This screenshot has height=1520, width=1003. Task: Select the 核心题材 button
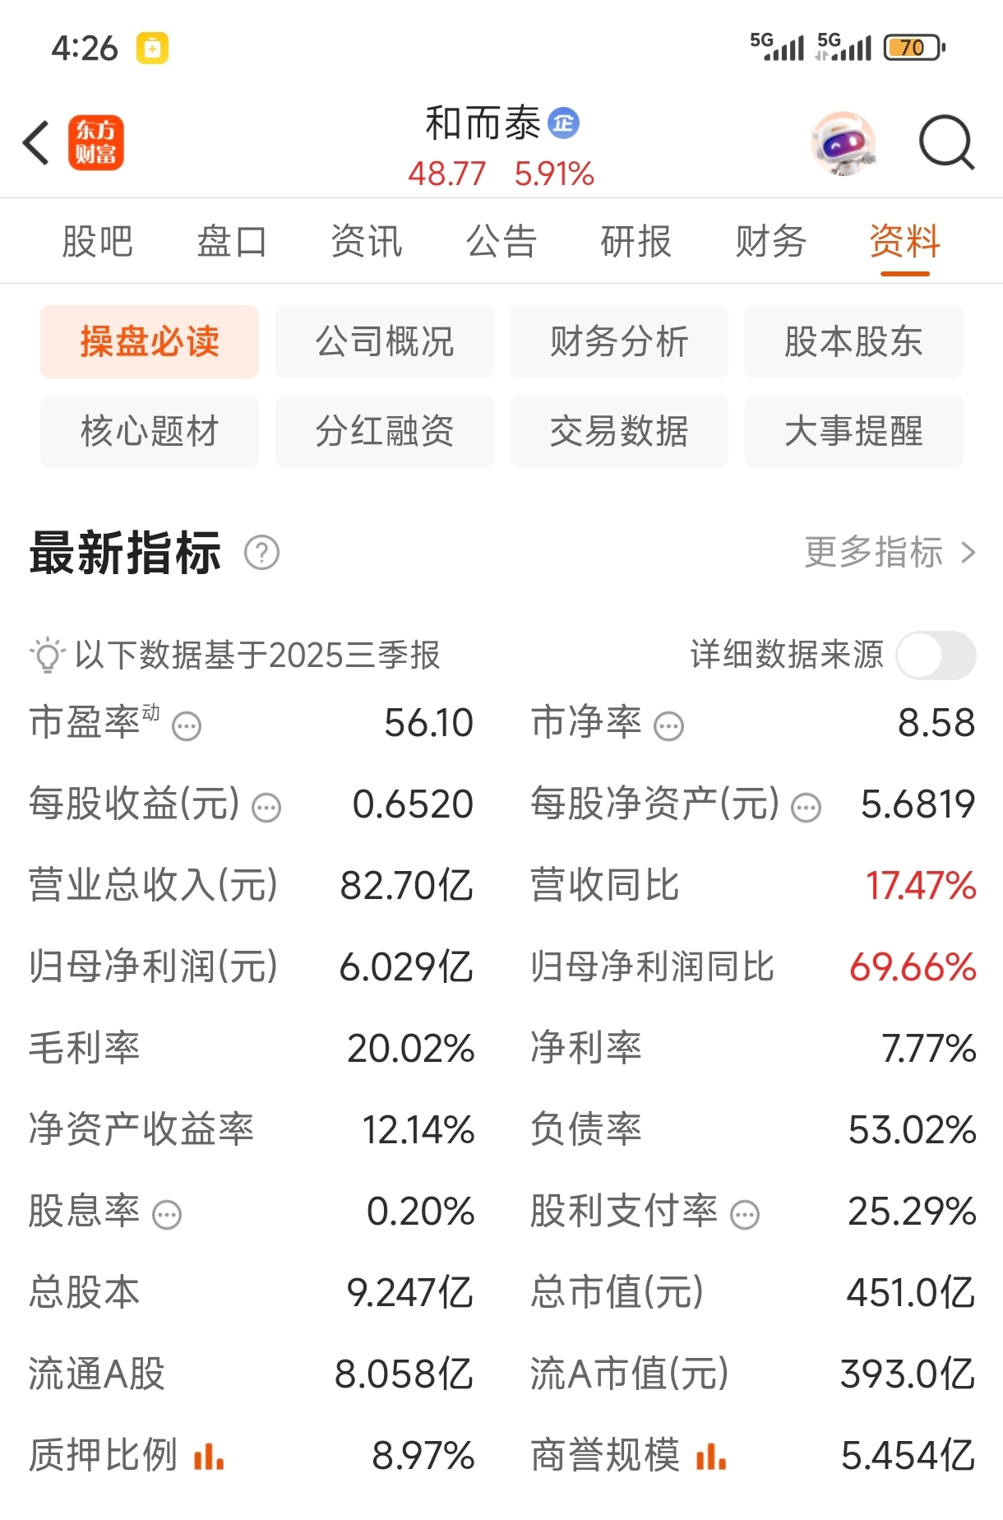(x=150, y=431)
